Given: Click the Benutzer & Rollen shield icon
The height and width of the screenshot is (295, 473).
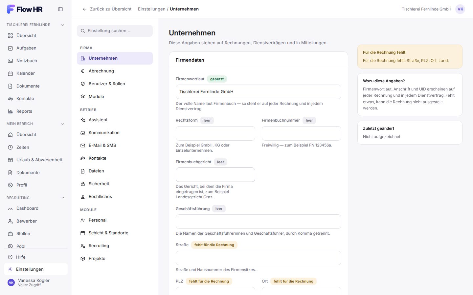Looking at the screenshot, I should coord(83,84).
